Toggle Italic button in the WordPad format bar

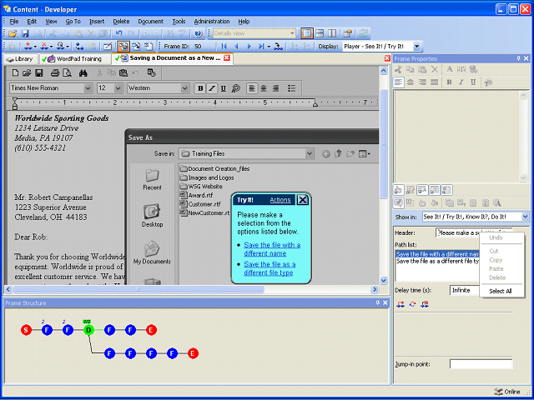coord(212,88)
